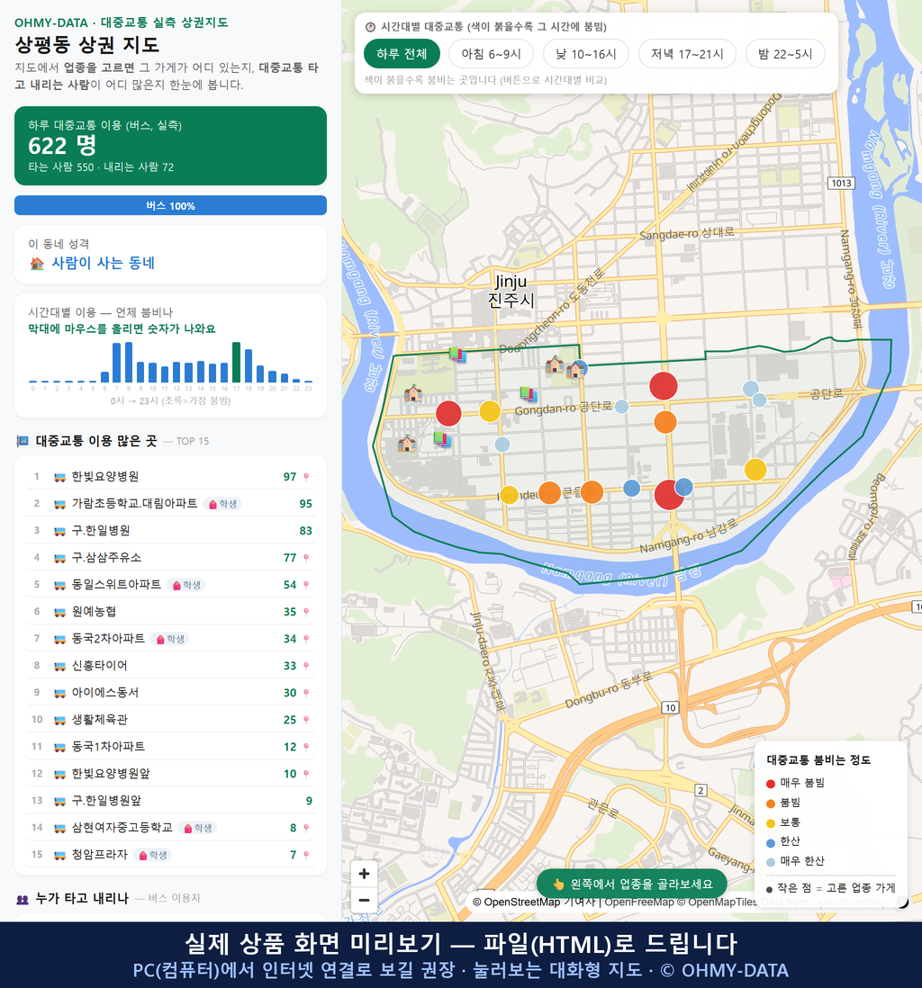Switch to the 아침 6~9시 time filter
Viewport: 922px width, 988px height.
[492, 54]
